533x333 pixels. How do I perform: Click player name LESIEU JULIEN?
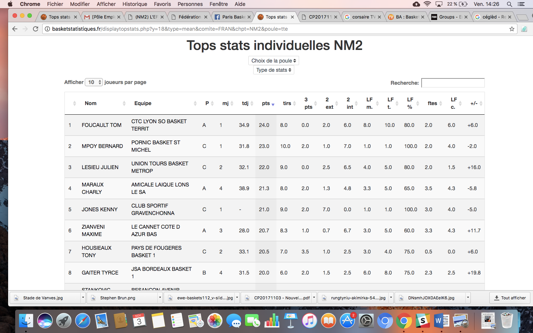[x=100, y=167]
